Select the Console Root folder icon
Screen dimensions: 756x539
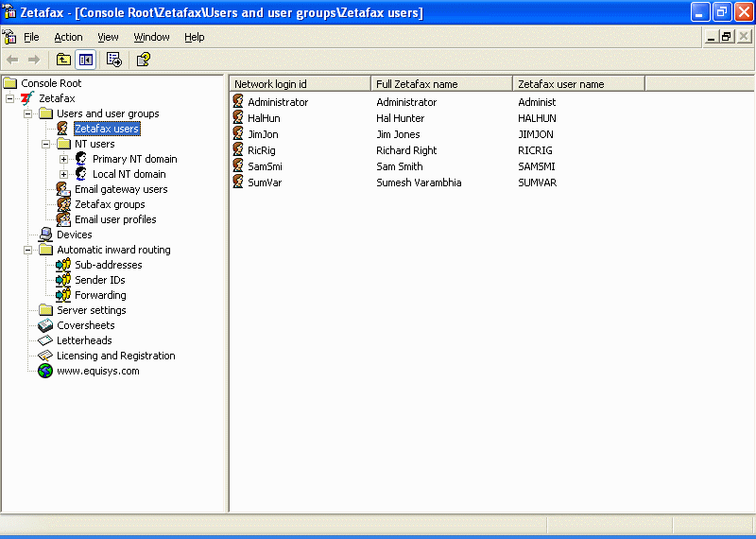click(x=10, y=83)
